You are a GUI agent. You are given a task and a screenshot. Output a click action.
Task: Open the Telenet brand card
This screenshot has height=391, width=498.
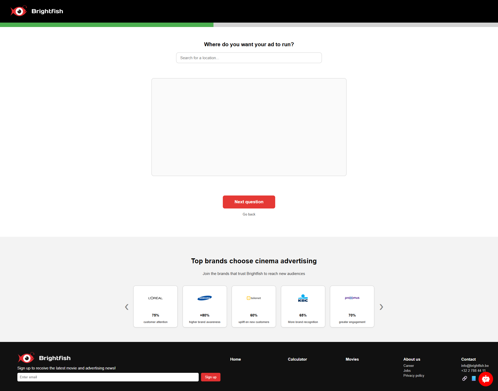pyautogui.click(x=254, y=306)
